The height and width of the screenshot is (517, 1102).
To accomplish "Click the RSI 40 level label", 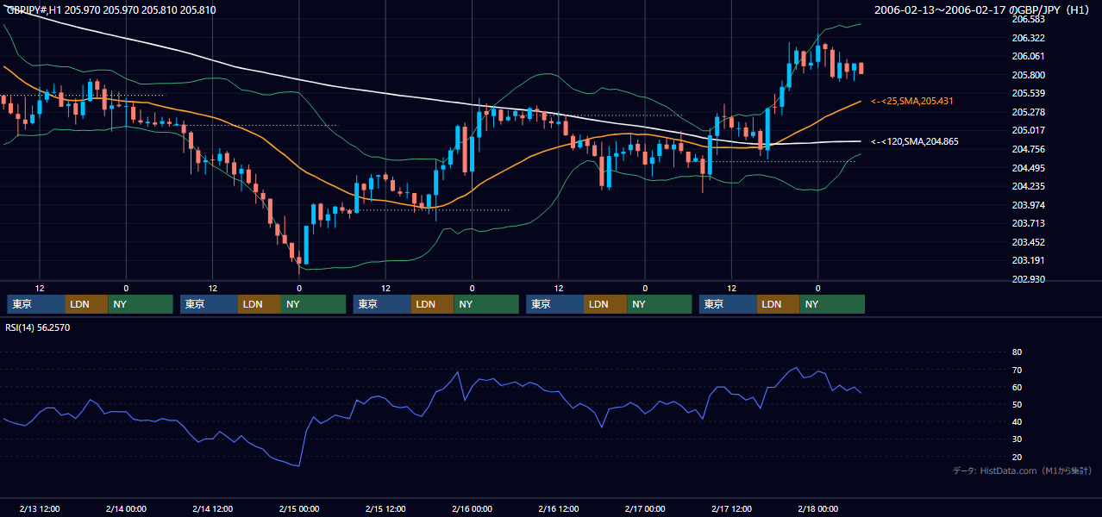I will [x=1017, y=421].
